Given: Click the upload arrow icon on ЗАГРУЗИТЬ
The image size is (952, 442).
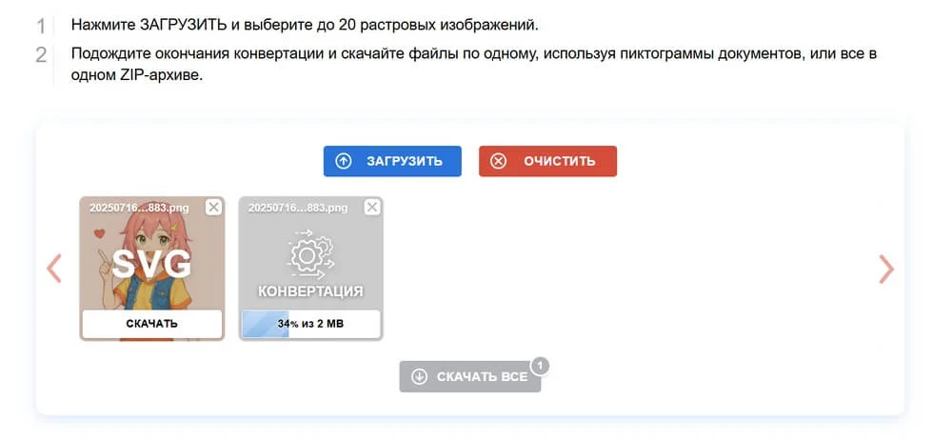Looking at the screenshot, I should point(344,162).
